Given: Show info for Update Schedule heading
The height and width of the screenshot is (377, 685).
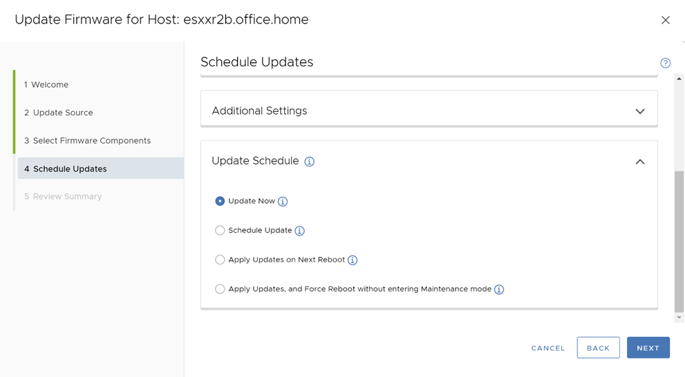Looking at the screenshot, I should (309, 162).
